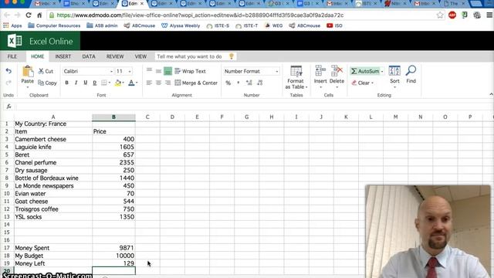
Task: Toggle Underline formatting
Action: (85, 83)
